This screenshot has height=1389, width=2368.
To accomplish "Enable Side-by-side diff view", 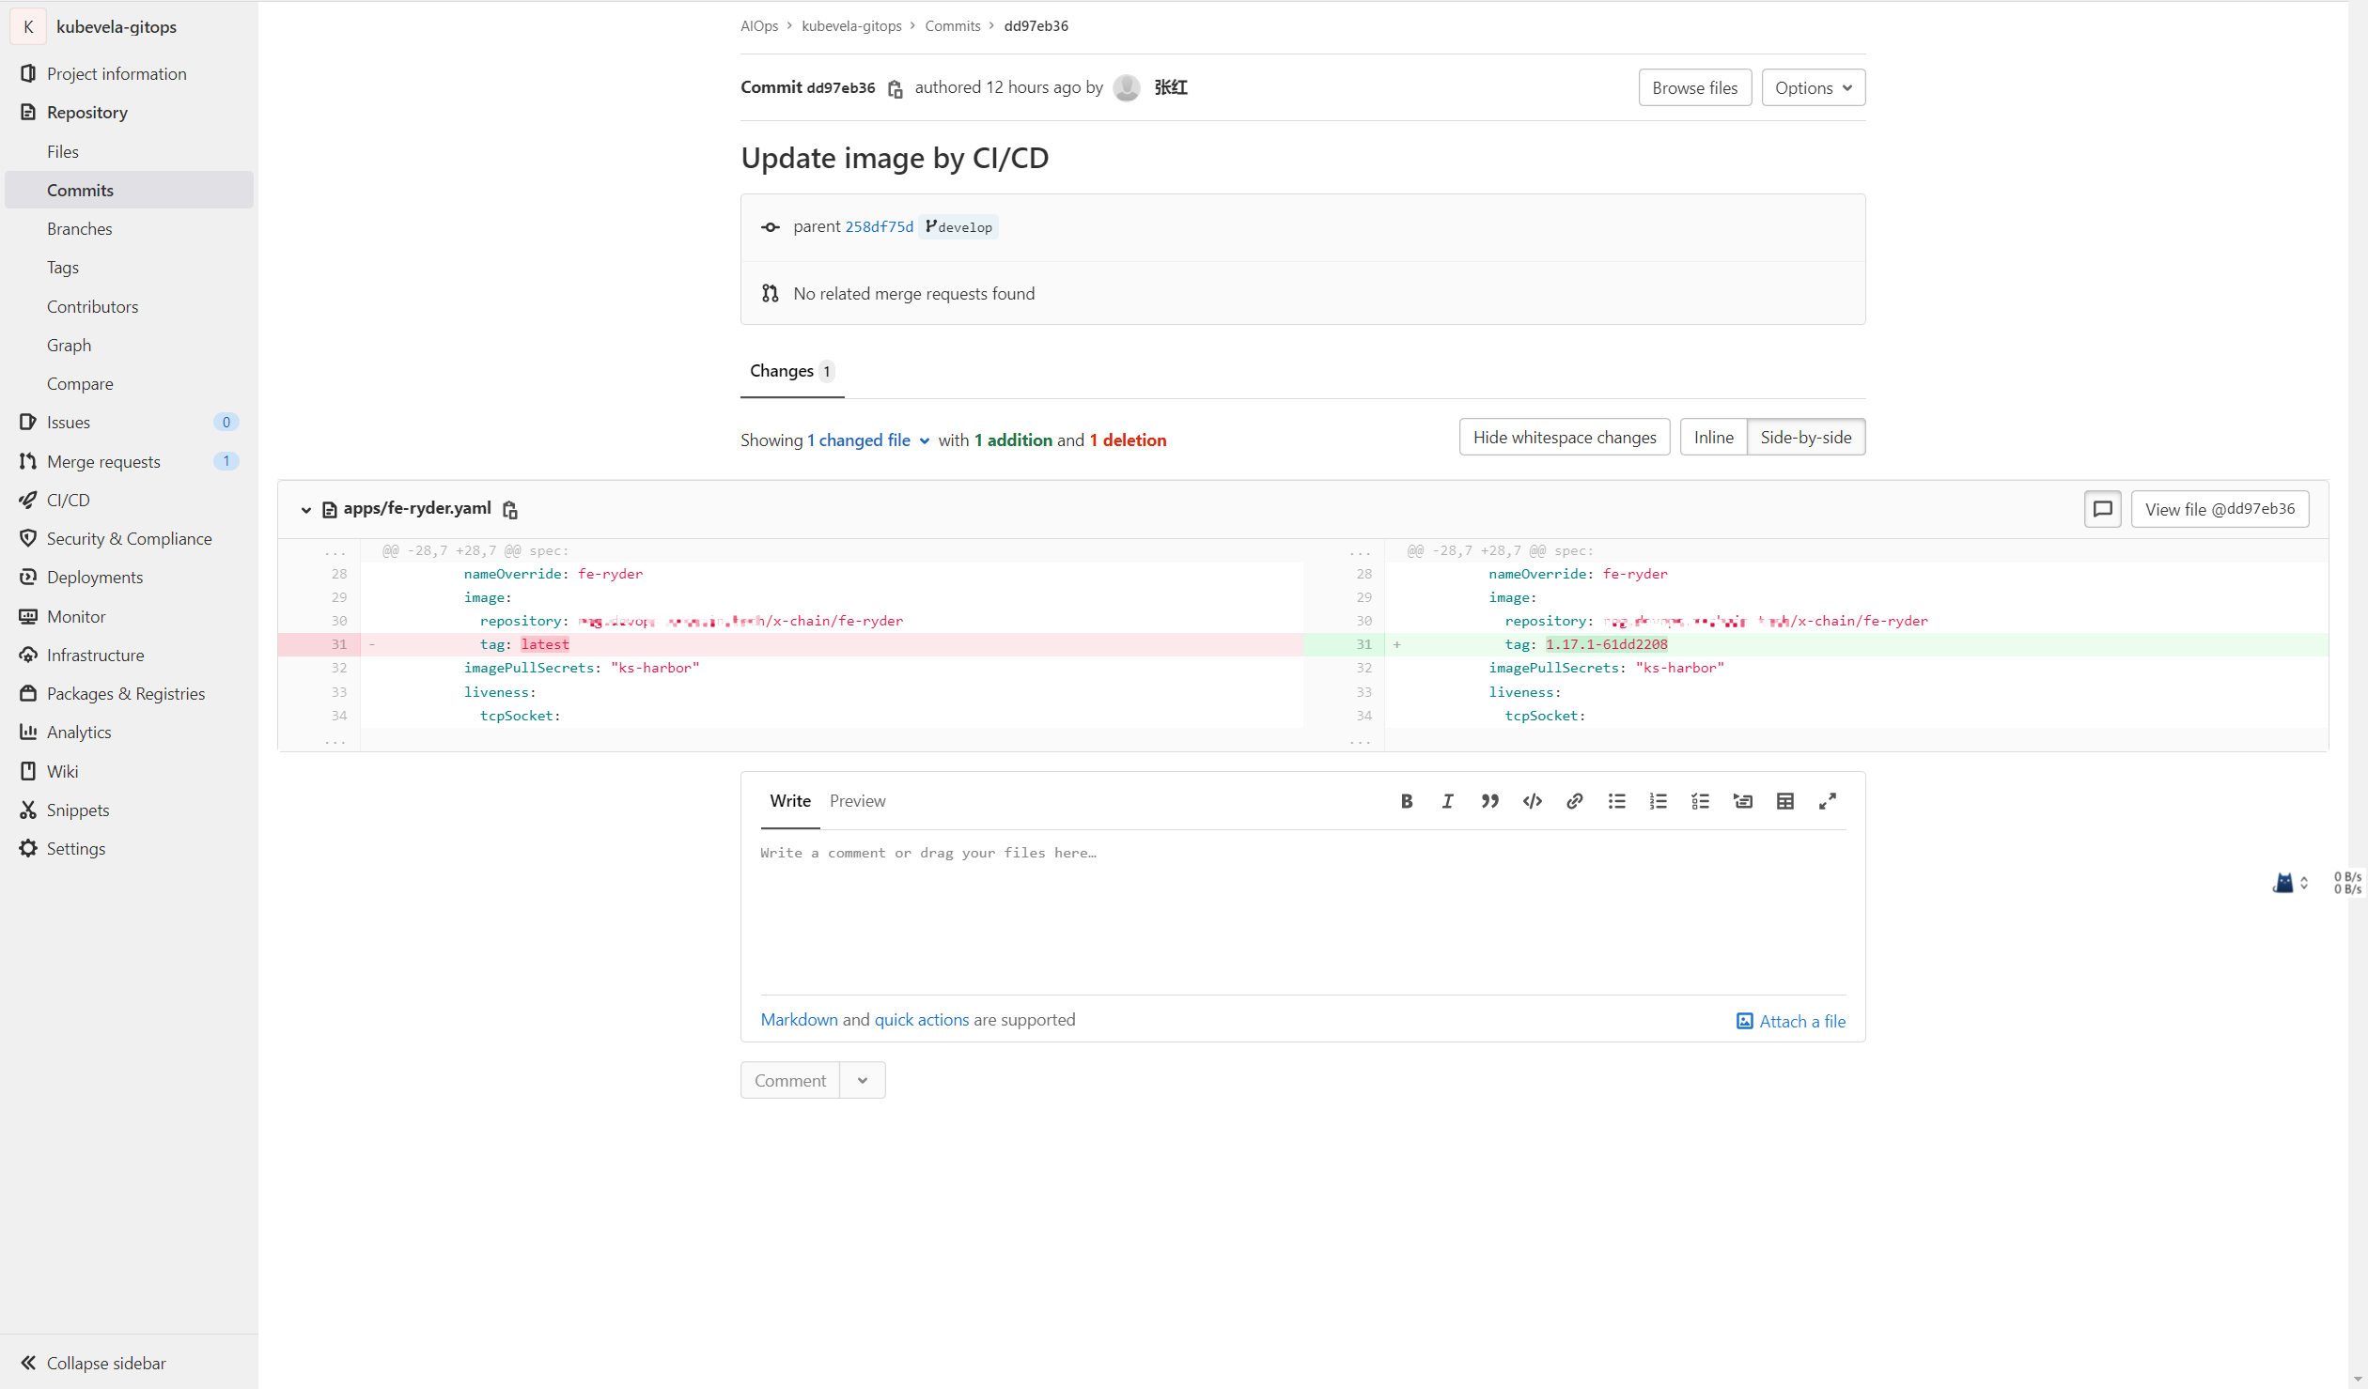I will point(1806,436).
